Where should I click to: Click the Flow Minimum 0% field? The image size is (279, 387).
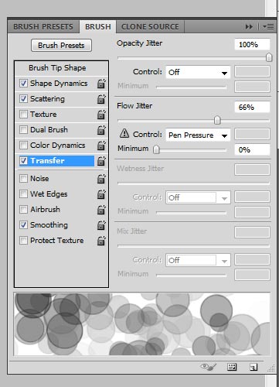[252, 149]
